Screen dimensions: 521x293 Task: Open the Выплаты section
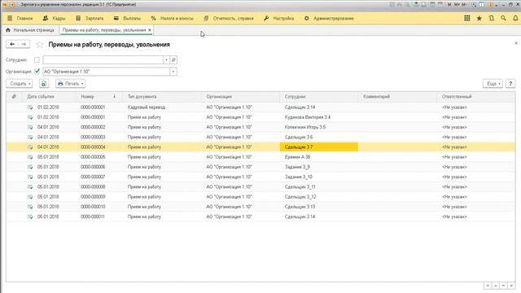(127, 18)
